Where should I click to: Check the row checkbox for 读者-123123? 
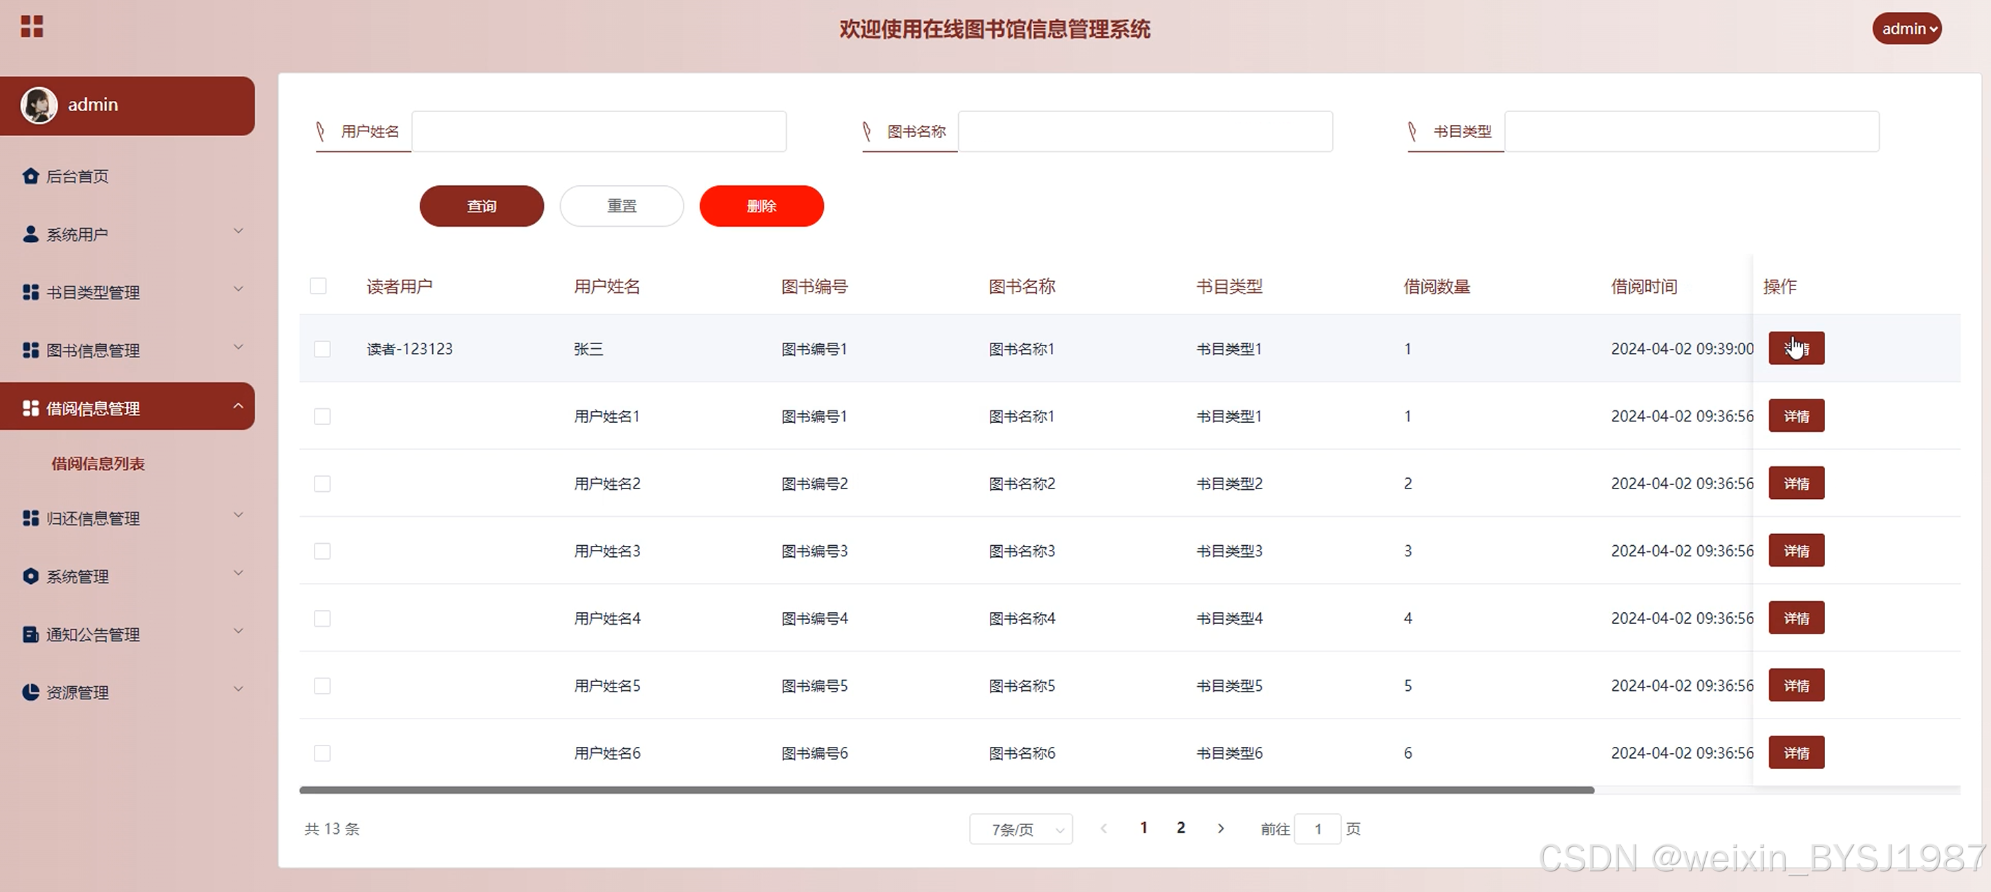(x=322, y=349)
